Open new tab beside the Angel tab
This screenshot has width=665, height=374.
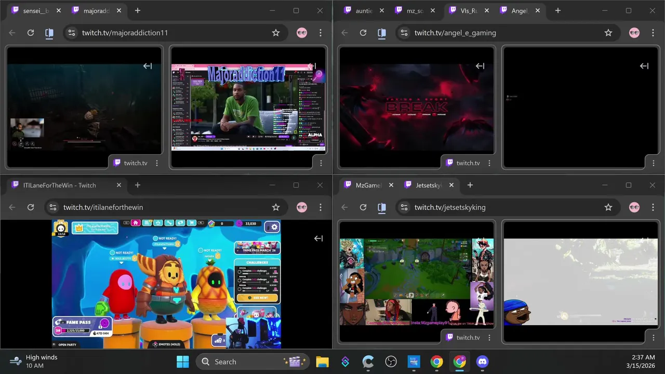557,10
